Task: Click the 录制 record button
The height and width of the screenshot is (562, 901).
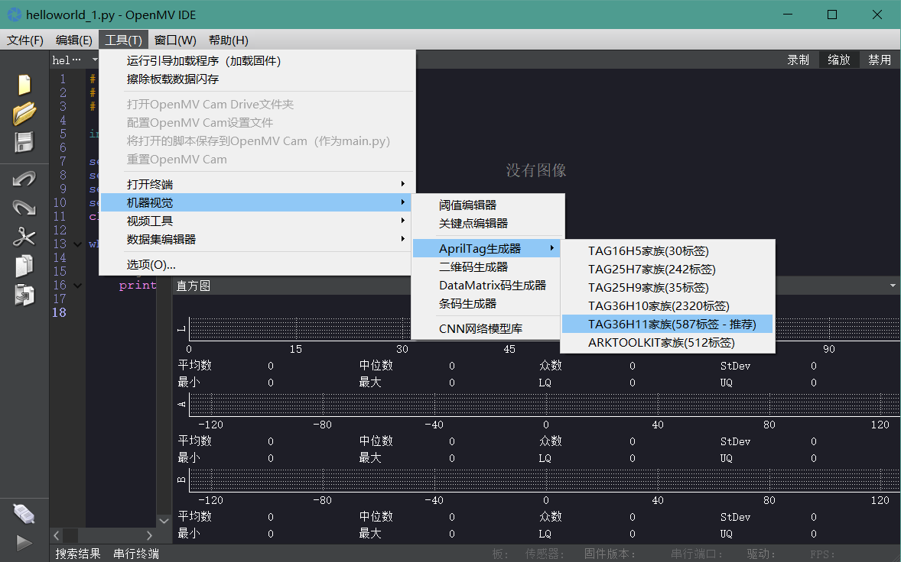Action: click(x=798, y=59)
